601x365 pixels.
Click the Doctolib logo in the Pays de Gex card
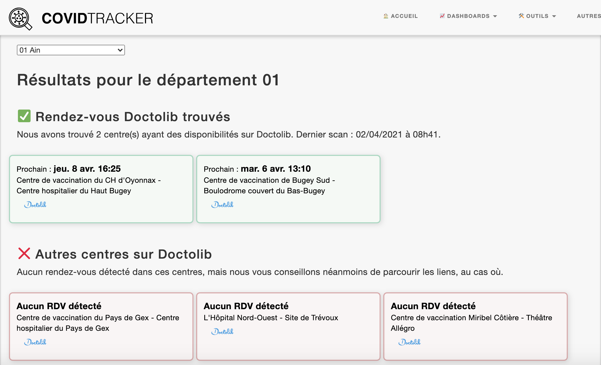[35, 342]
